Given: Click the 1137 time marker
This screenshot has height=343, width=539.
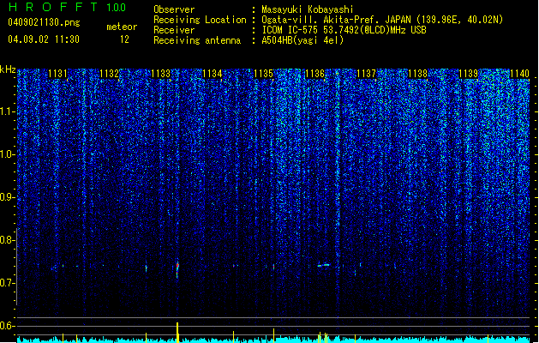Looking at the screenshot, I should pos(367,74).
